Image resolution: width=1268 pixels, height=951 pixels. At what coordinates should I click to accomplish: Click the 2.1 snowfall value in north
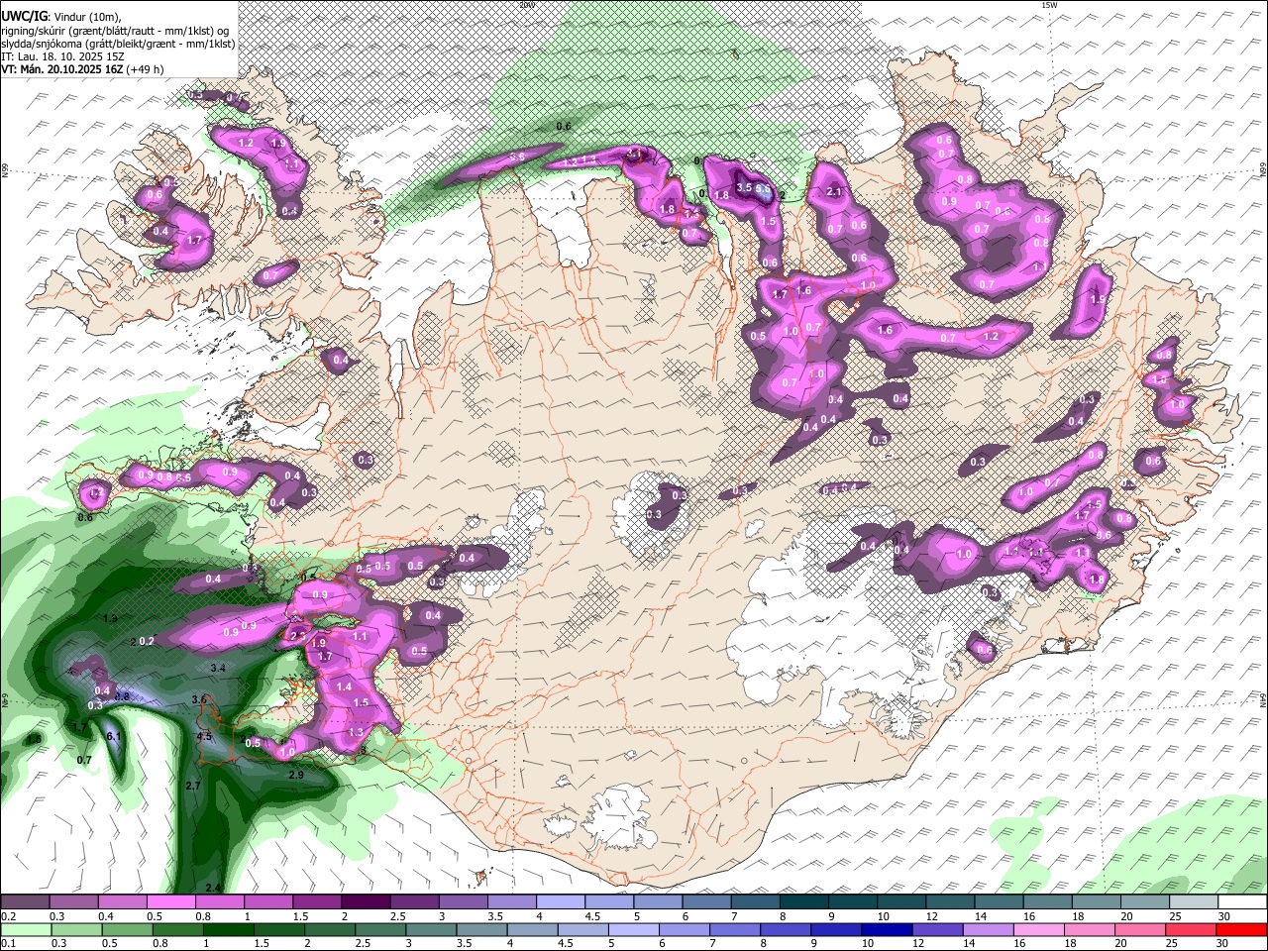point(833,192)
